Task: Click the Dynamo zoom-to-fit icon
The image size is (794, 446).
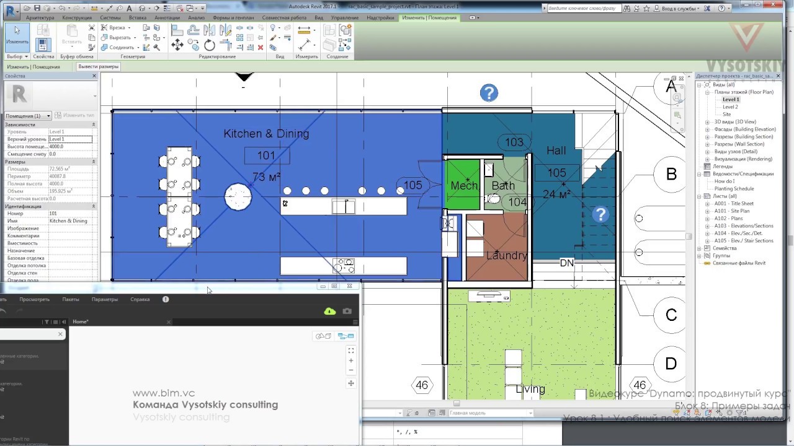Action: 351,351
